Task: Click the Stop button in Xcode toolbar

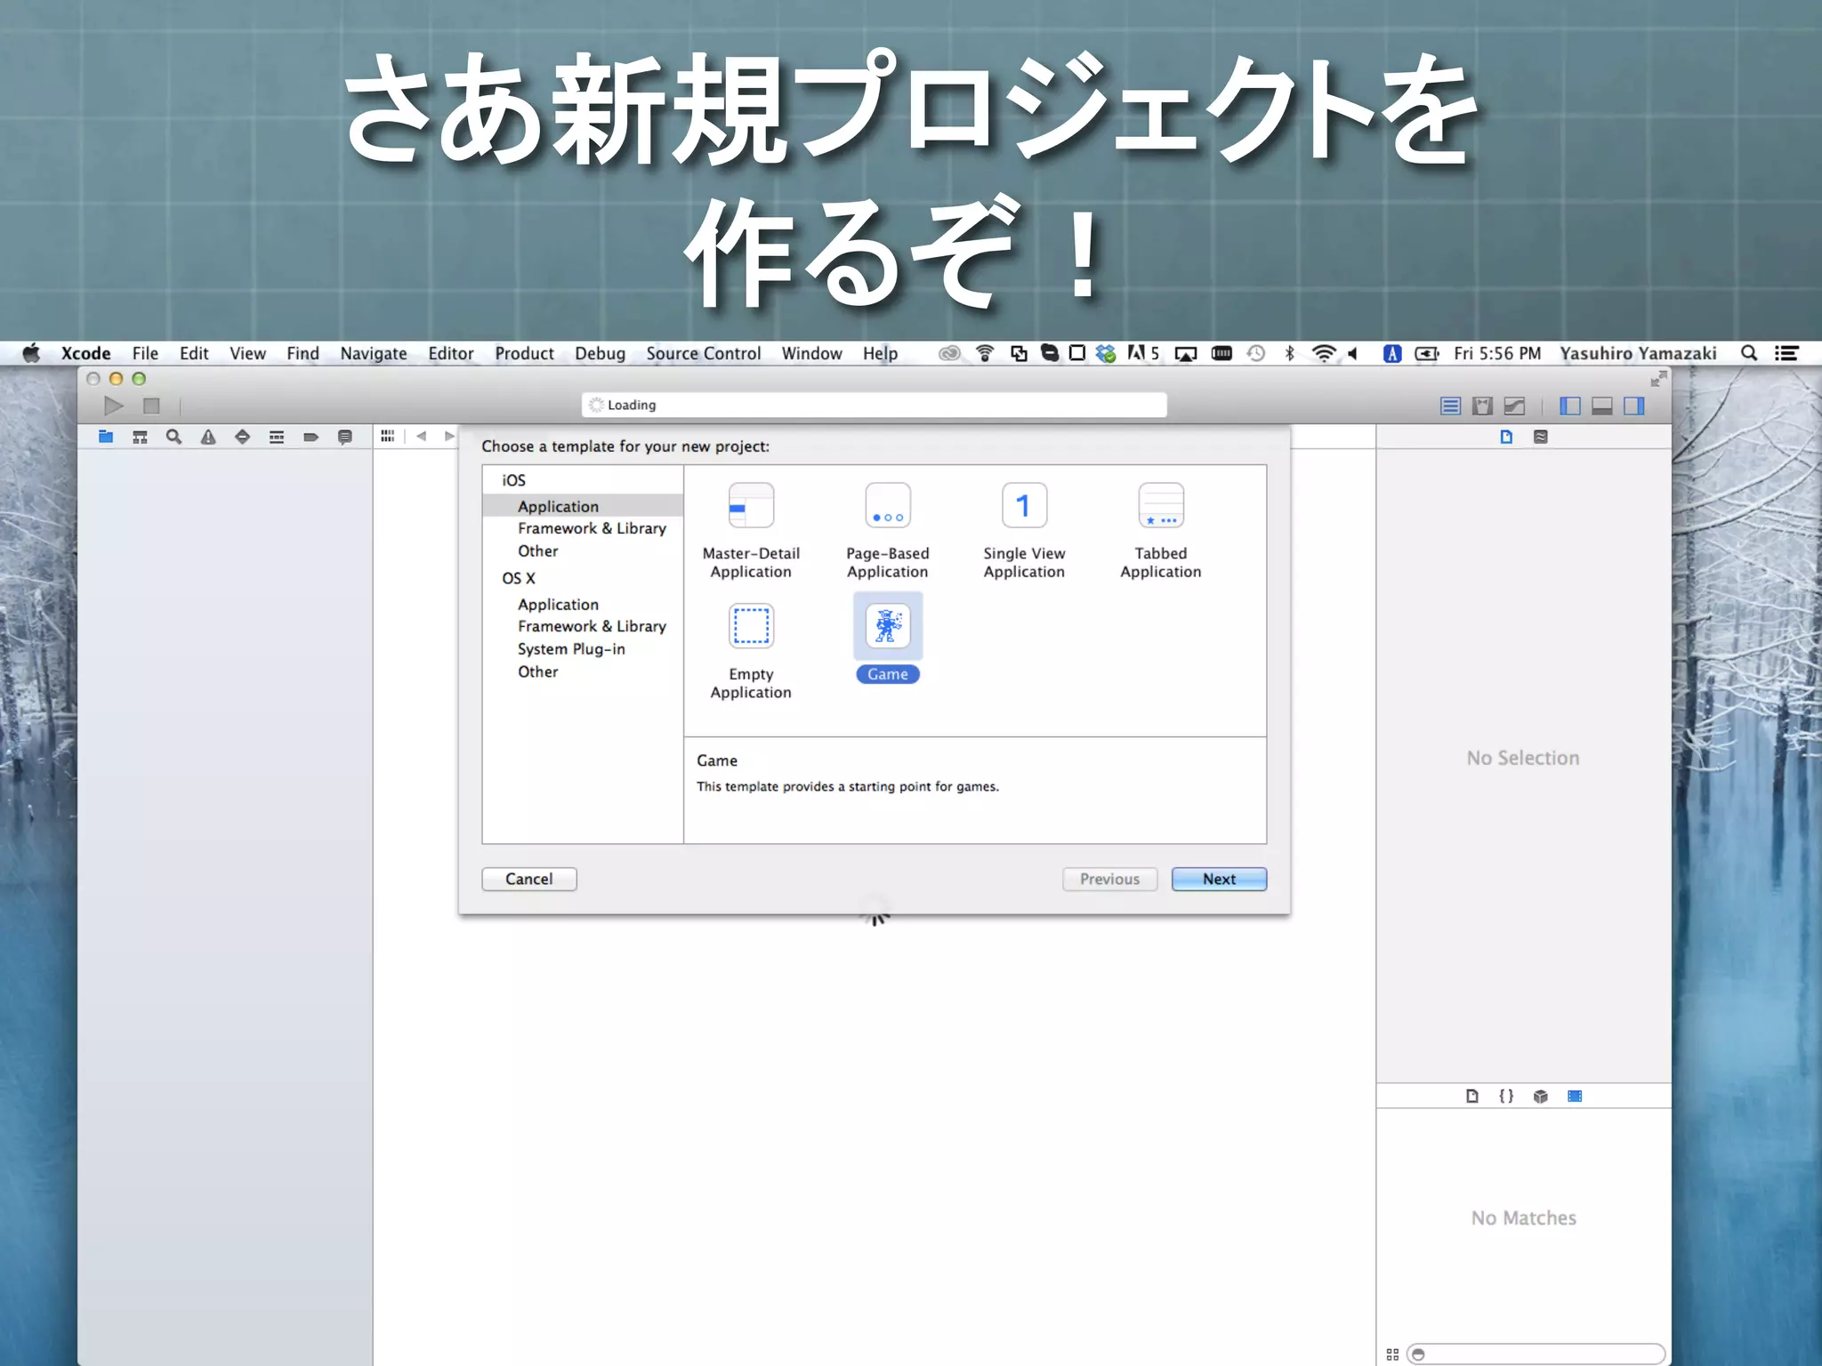Action: click(x=151, y=406)
